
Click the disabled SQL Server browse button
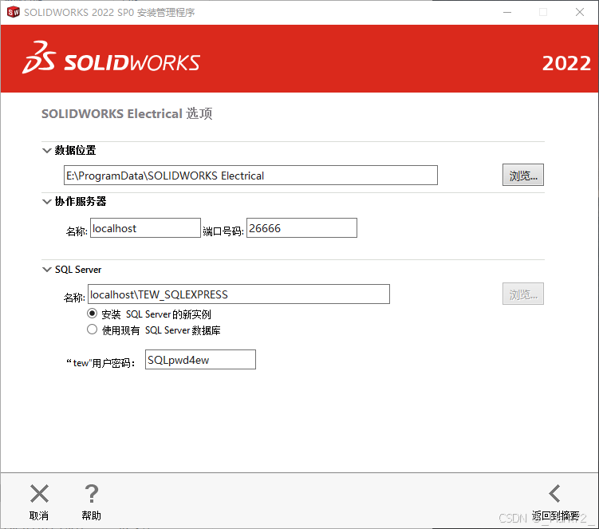tap(523, 294)
